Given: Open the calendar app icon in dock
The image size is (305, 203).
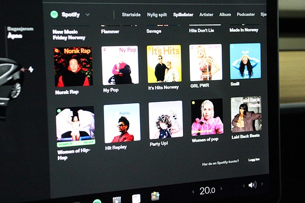Looking at the screenshot, I should click(136, 198).
